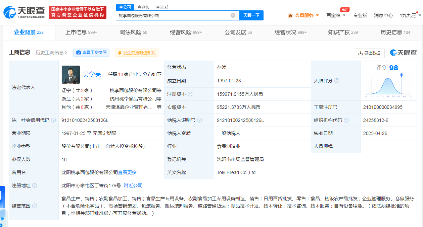Expand the 会员服务 member menu
The height and width of the screenshot is (227, 423).
pos(303,15)
